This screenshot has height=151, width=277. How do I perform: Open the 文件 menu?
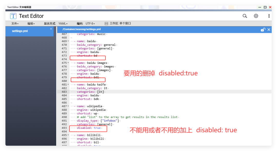coord(15,23)
